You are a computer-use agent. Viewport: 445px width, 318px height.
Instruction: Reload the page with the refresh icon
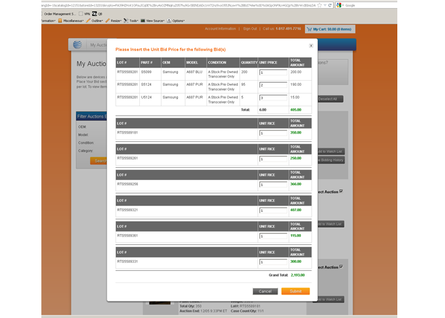pos(330,5)
